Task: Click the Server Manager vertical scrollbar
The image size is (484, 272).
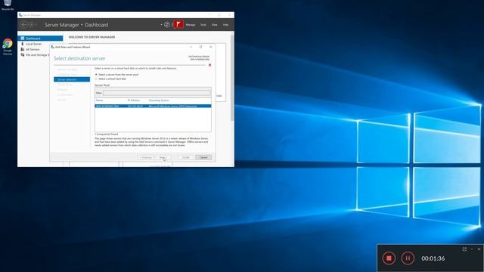Action: [232, 77]
